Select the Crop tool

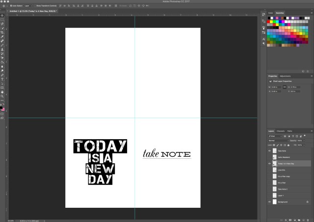point(2,32)
